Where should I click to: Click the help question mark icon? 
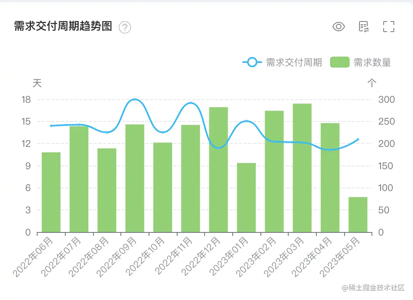coord(125,27)
